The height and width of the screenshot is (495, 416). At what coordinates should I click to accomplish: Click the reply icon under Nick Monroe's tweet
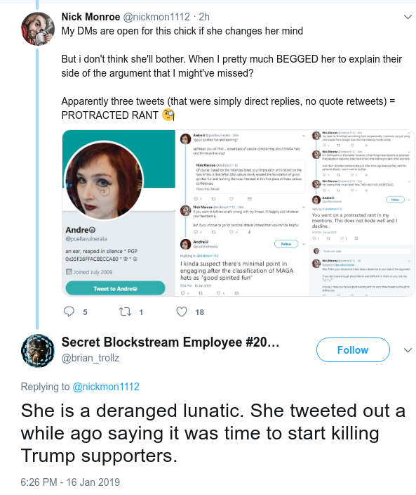[69, 311]
